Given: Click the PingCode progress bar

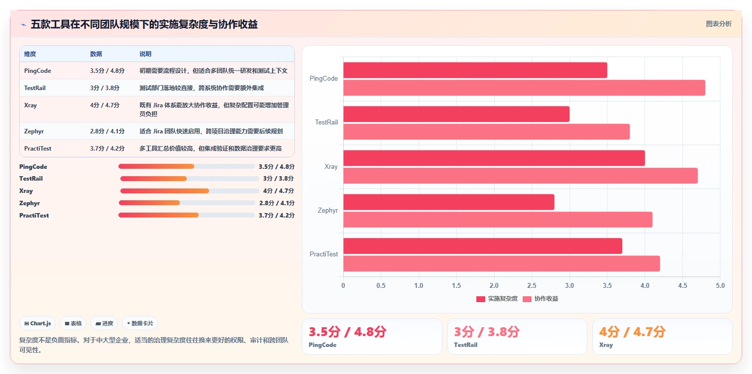Looking at the screenshot, I should pyautogui.click(x=186, y=166).
